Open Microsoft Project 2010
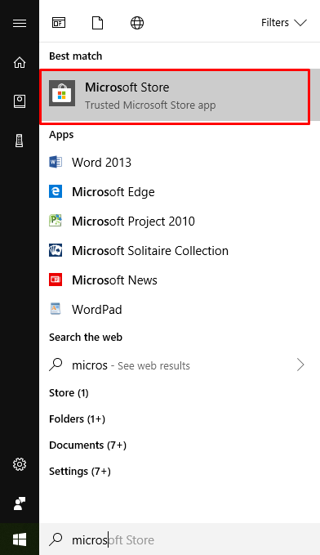The height and width of the screenshot is (555, 320). 180,222
